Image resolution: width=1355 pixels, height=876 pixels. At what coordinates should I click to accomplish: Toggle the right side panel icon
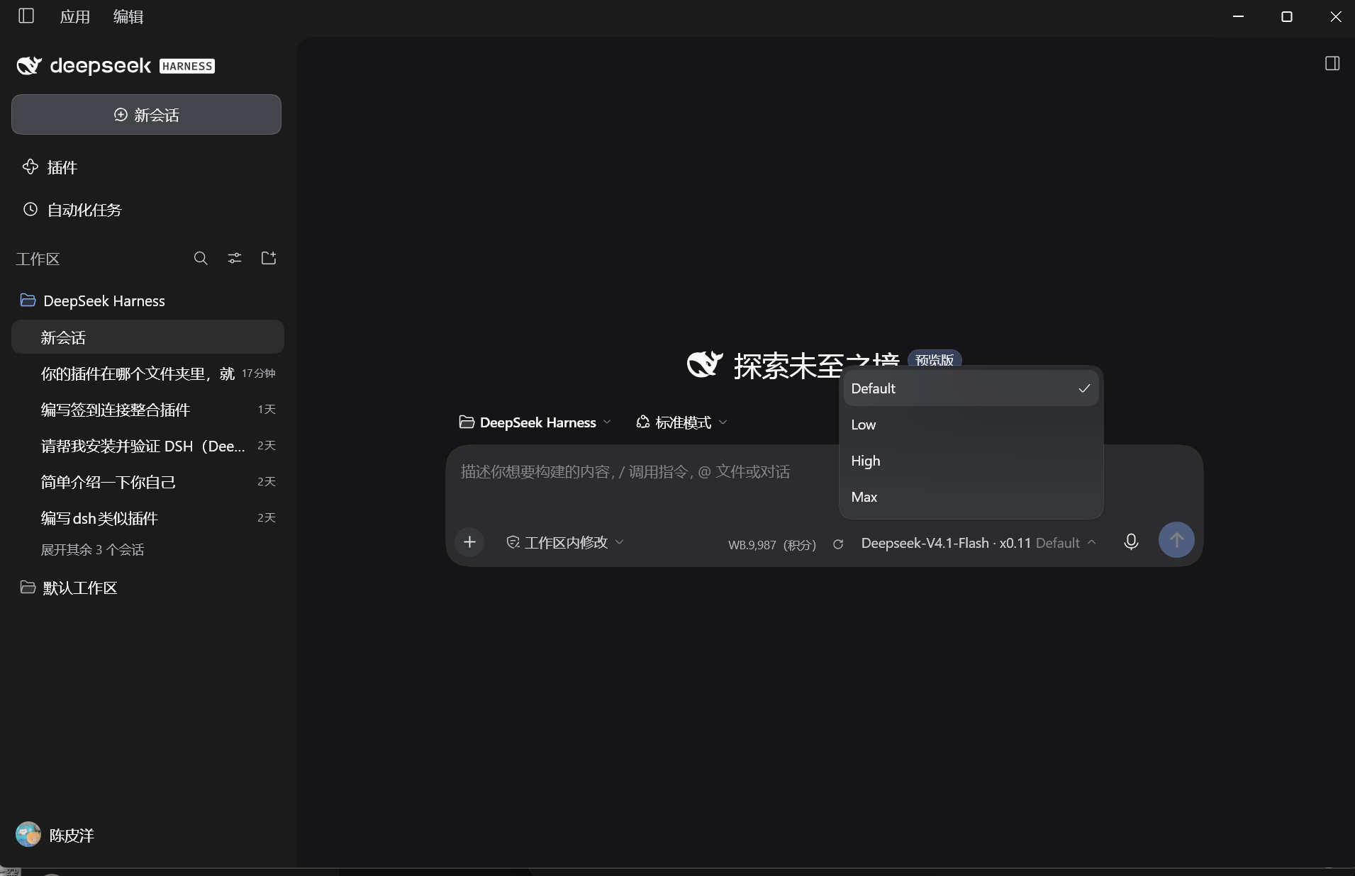(x=1332, y=64)
